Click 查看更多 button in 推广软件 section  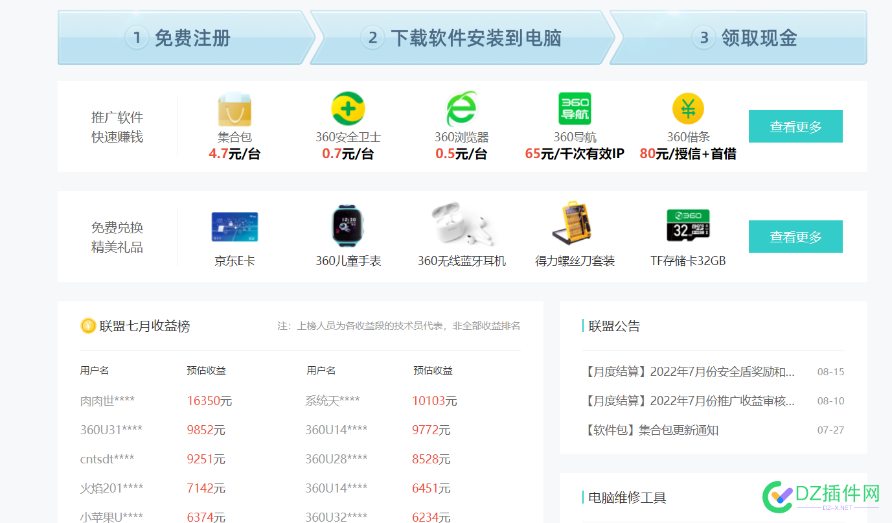[795, 126]
